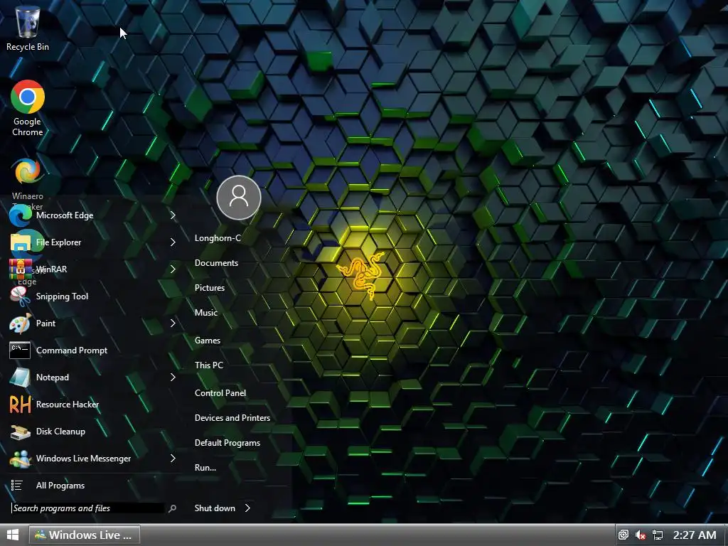Viewport: 728px width, 546px height.
Task: Launch Google Chrome from the desktop
Action: click(28, 108)
